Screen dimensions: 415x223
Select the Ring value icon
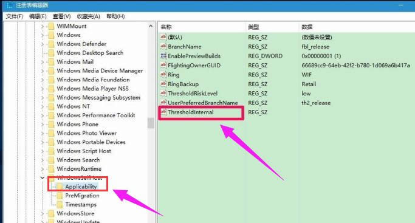[x=163, y=75]
